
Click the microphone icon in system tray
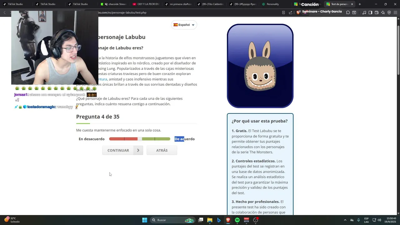358,220
